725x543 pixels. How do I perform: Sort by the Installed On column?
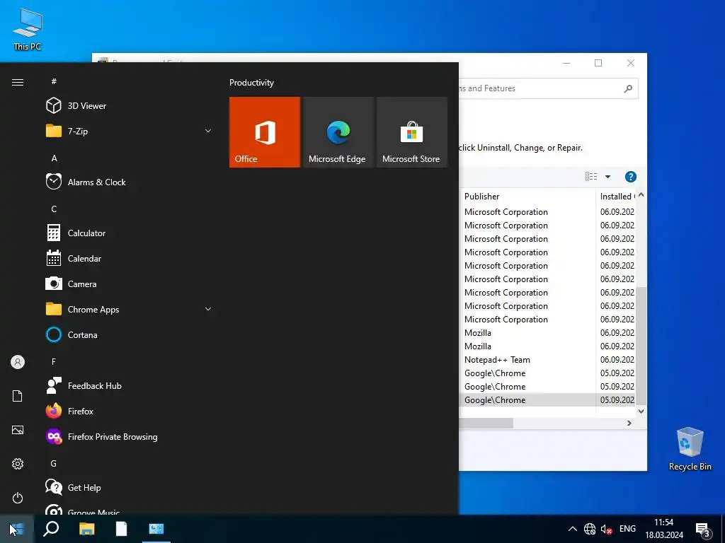[x=617, y=197]
